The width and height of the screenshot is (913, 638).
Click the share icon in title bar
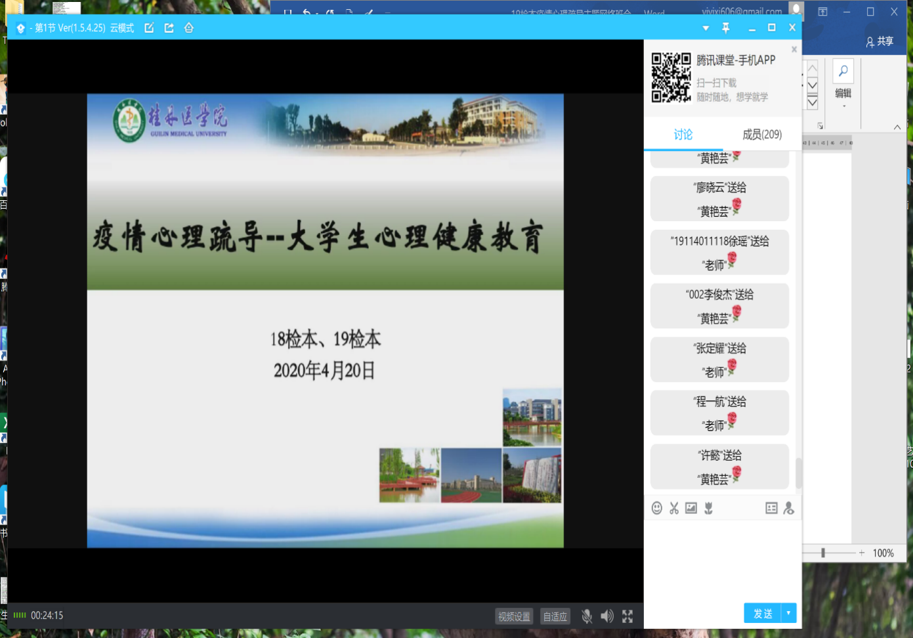pos(169,28)
